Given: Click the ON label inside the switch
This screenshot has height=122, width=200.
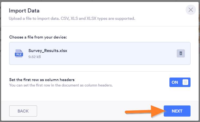Looking at the screenshot, I should [x=175, y=82].
